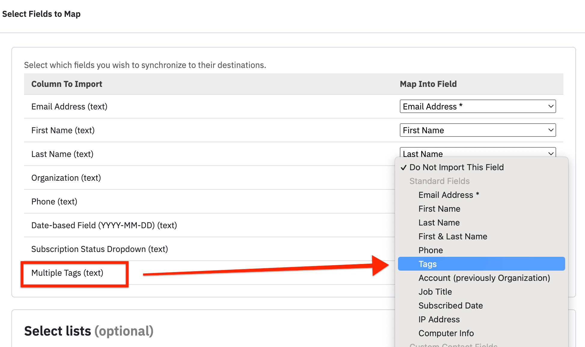Select 'Last Name' option in open list
Image resolution: width=585 pixels, height=347 pixels.
[439, 223]
